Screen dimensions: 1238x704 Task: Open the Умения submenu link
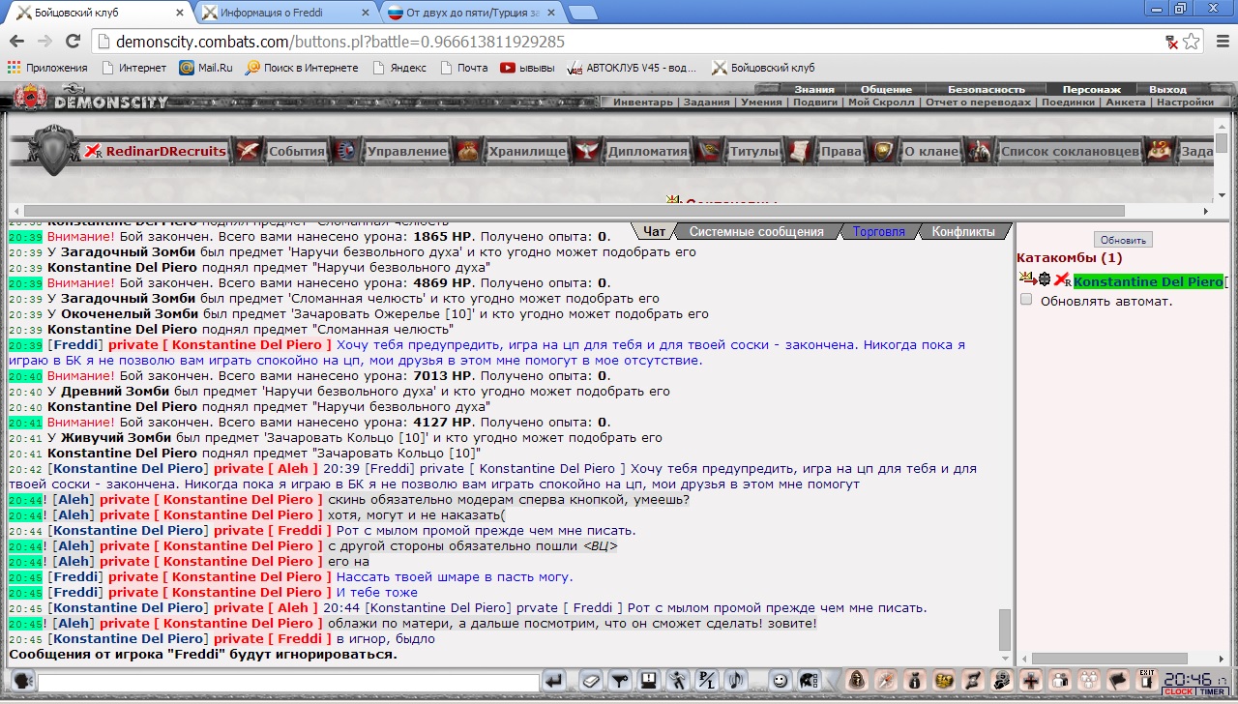[761, 102]
